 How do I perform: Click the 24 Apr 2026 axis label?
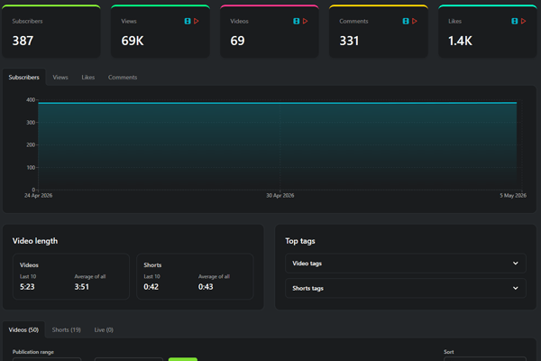(38, 196)
